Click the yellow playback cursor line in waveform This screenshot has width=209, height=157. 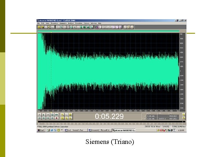(51, 71)
